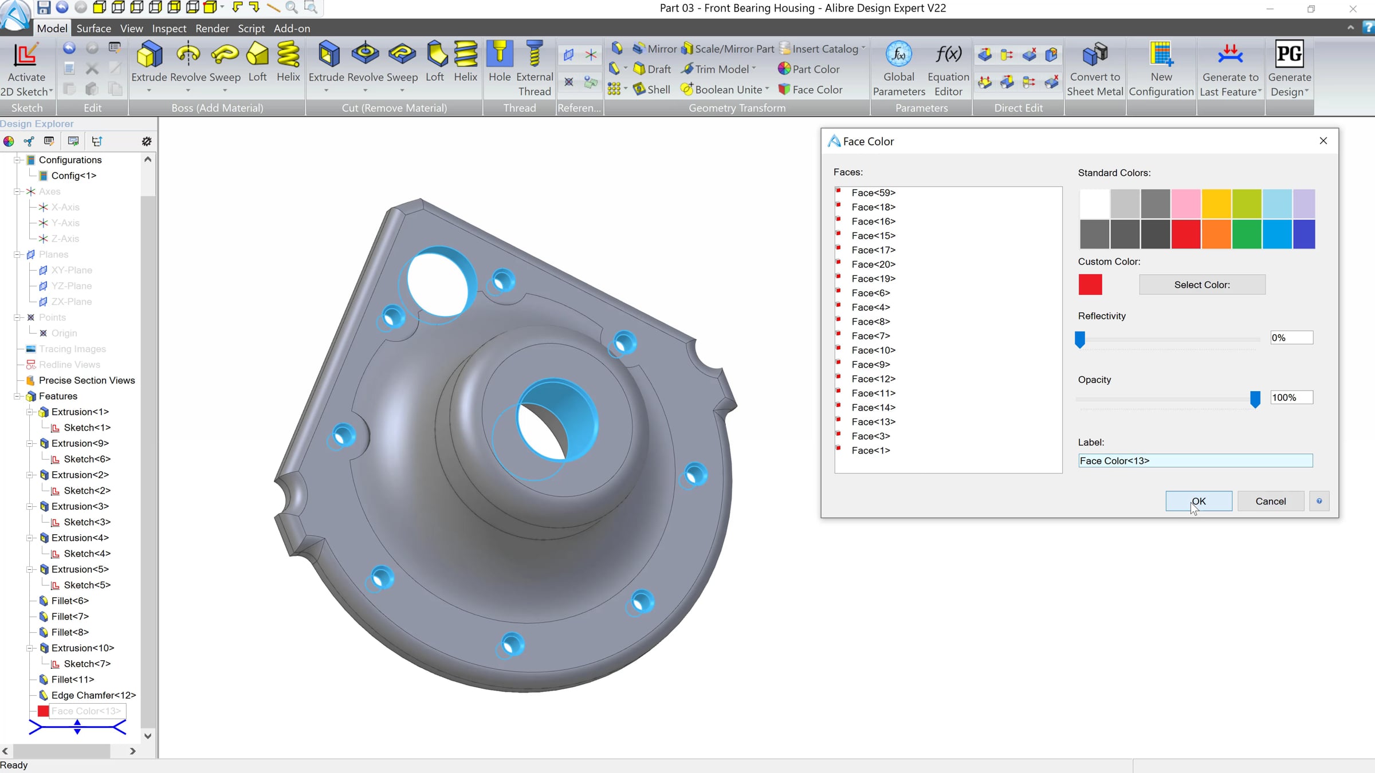Select Precise Section Views in the tree

(x=87, y=380)
